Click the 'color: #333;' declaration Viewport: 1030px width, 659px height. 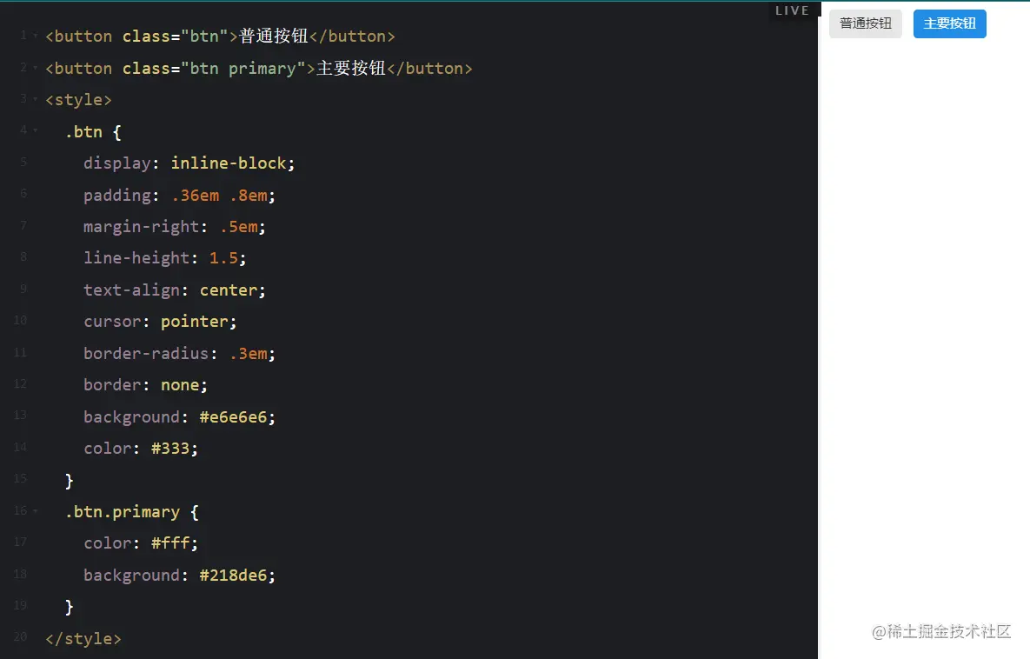tap(141, 448)
